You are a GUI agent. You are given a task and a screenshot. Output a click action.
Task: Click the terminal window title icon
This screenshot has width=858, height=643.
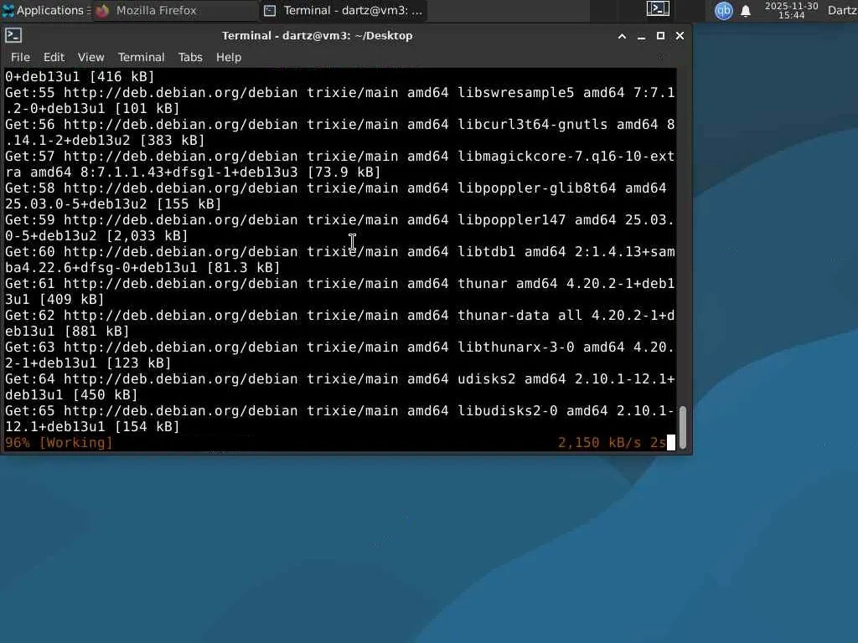[x=13, y=35]
